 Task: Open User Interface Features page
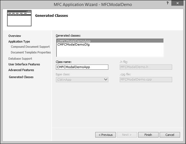coord(24,64)
